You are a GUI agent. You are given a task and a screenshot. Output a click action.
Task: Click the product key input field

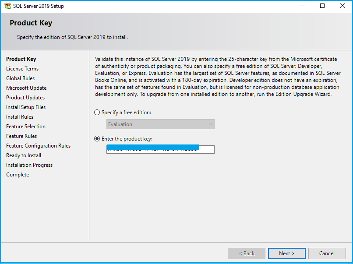point(160,150)
